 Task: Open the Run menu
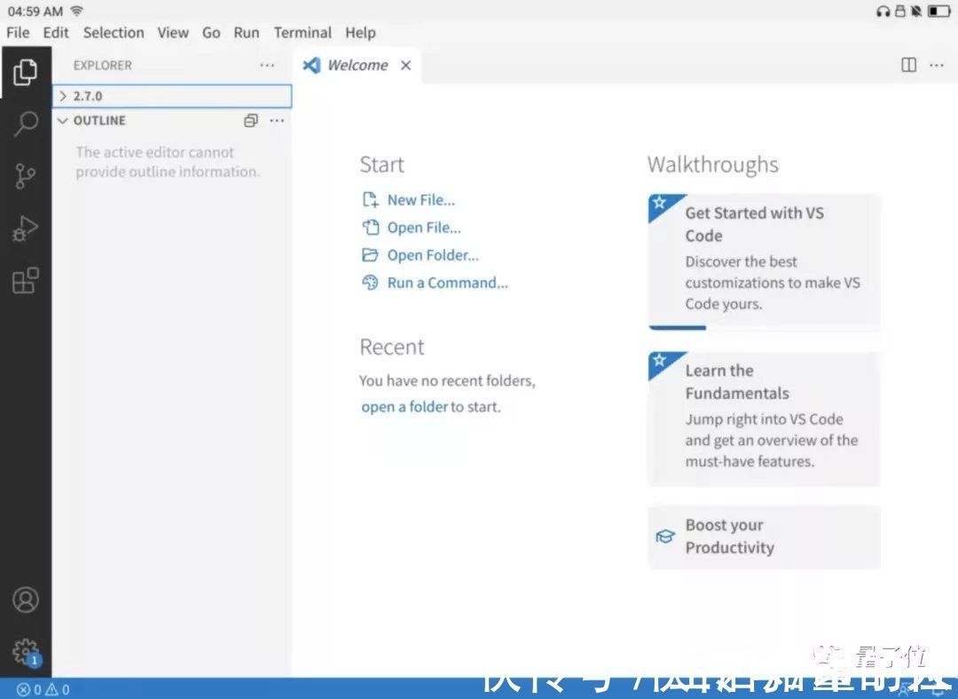point(247,33)
